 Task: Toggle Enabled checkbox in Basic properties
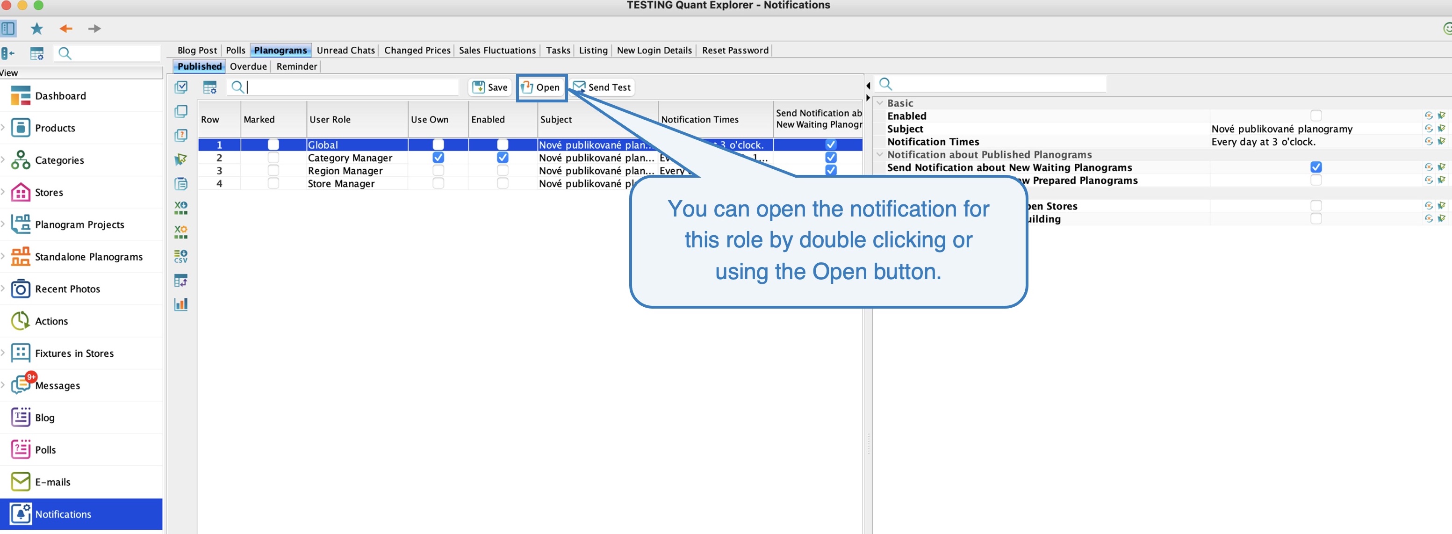point(1315,115)
